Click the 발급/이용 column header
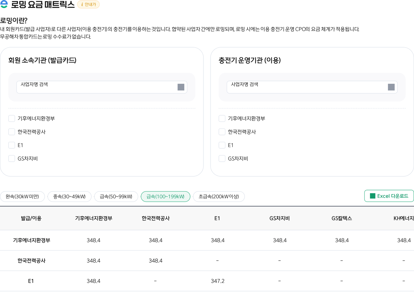This screenshot has height=294, width=414. click(x=31, y=218)
